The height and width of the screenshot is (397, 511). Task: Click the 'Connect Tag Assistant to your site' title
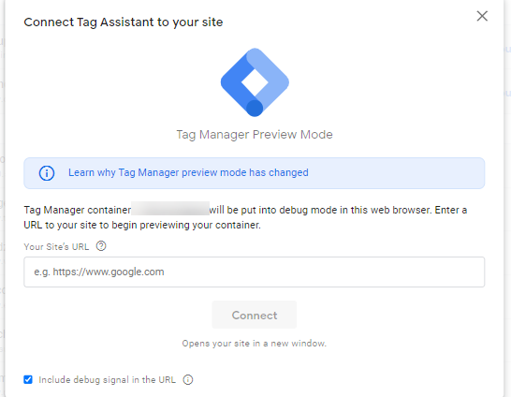[x=124, y=22]
